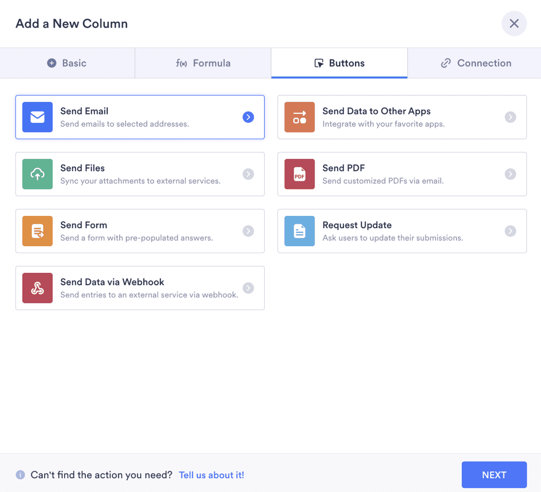Click the green Send Files cloud upload icon
The height and width of the screenshot is (492, 541).
[x=37, y=174]
